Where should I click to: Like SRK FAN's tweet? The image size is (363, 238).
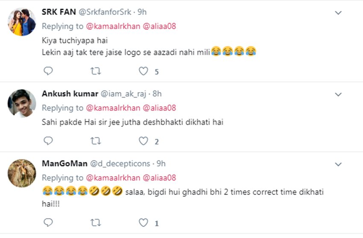tap(143, 71)
